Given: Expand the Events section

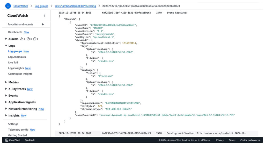Looking at the screenshot, I should pyautogui.click(x=6, y=95).
